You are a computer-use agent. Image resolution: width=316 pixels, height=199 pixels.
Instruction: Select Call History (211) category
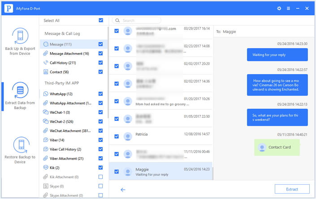74,62
